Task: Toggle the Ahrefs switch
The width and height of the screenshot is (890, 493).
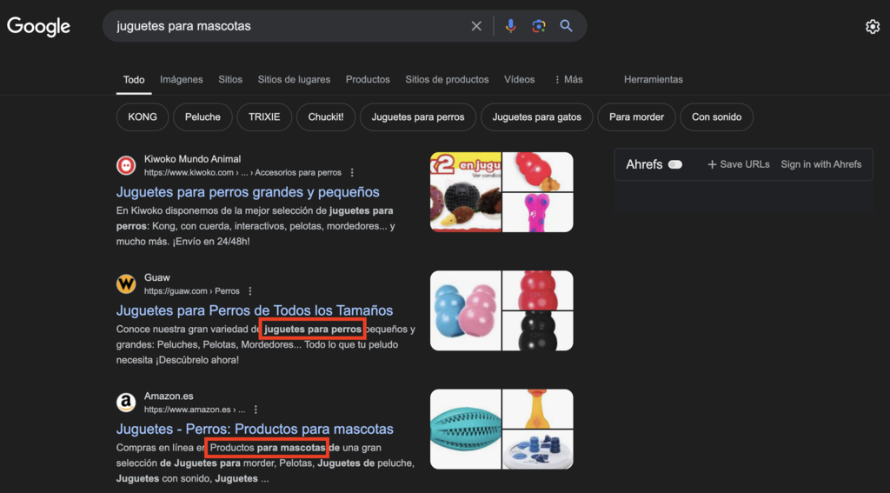Action: coord(674,164)
